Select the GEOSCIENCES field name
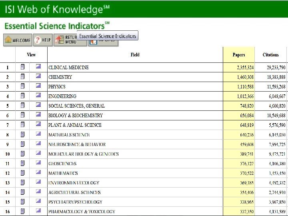The image size is (288, 216). point(62,164)
